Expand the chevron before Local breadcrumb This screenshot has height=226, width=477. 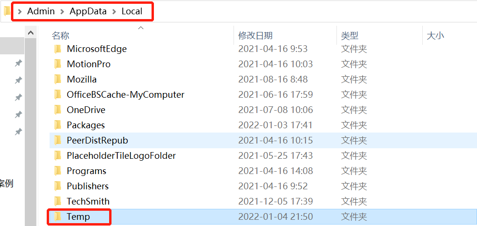click(x=114, y=11)
